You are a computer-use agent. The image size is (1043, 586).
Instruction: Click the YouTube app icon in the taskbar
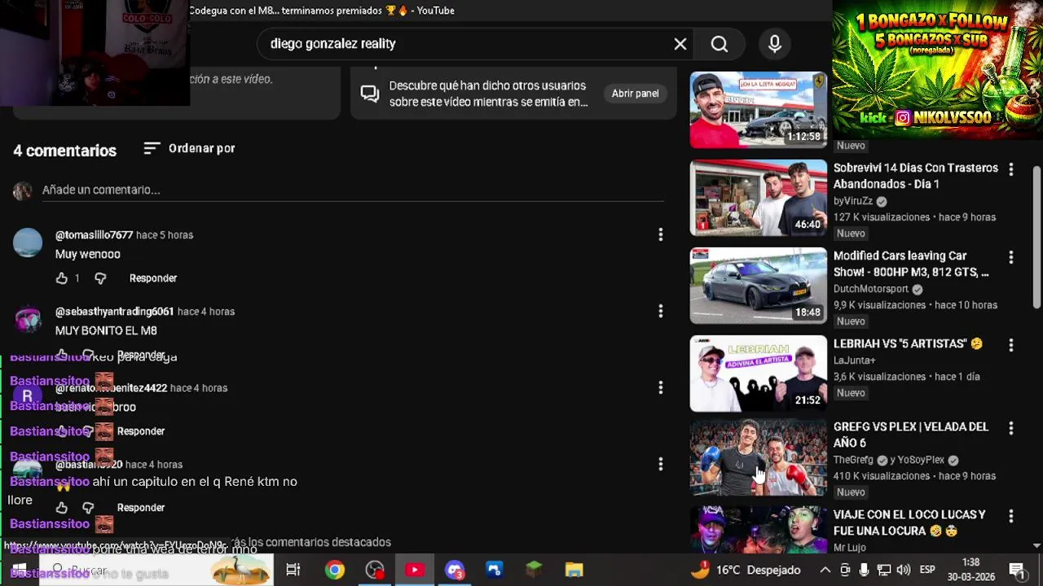[415, 570]
